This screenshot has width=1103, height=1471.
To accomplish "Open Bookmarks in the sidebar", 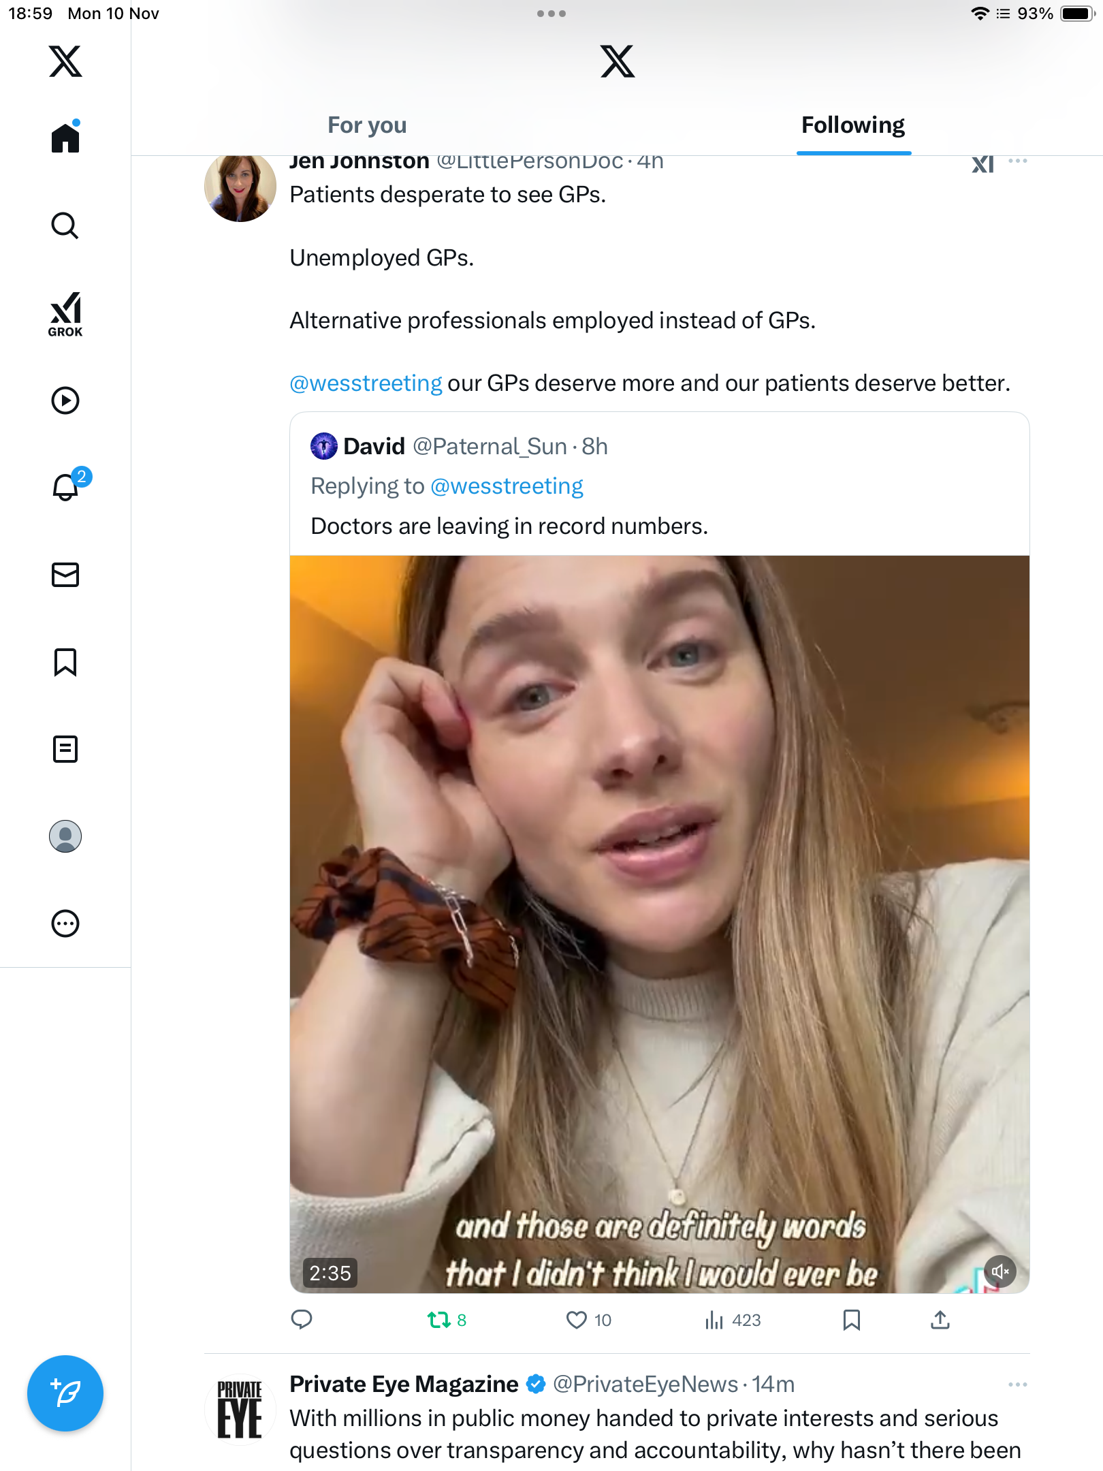I will pyautogui.click(x=65, y=662).
